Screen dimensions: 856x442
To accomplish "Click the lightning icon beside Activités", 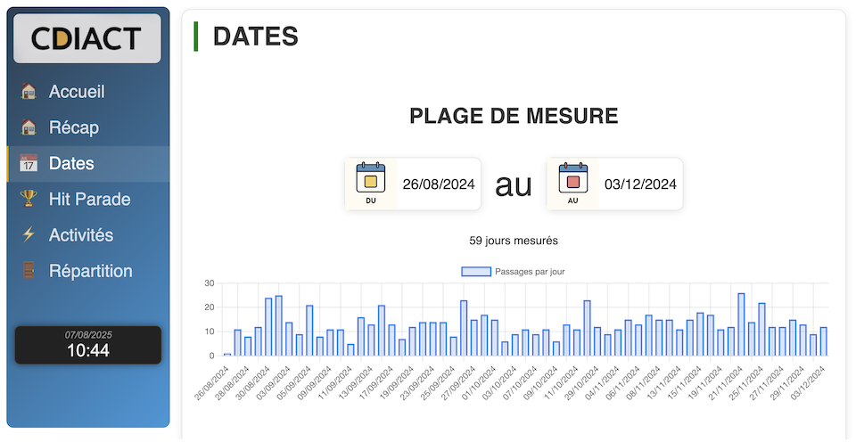I will coord(29,234).
